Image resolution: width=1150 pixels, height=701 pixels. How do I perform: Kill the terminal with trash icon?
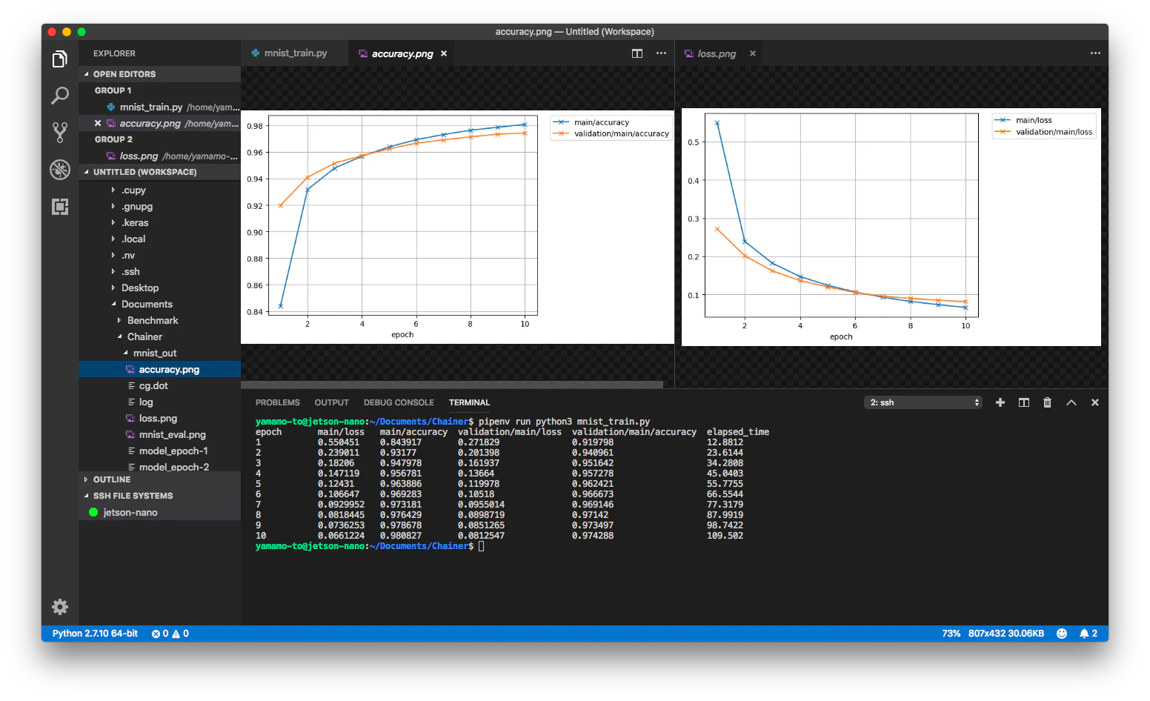(1047, 402)
